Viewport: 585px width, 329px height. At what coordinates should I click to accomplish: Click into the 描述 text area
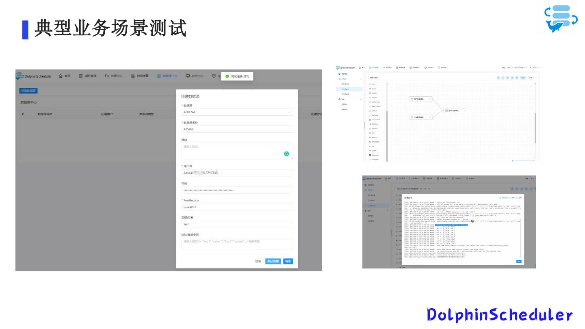click(x=237, y=151)
